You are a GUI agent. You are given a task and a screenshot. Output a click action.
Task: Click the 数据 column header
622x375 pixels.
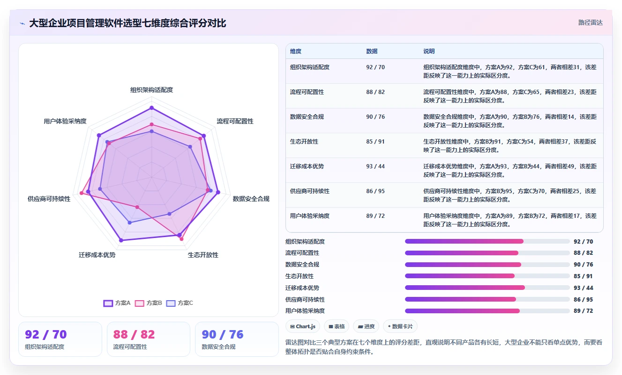coord(372,51)
